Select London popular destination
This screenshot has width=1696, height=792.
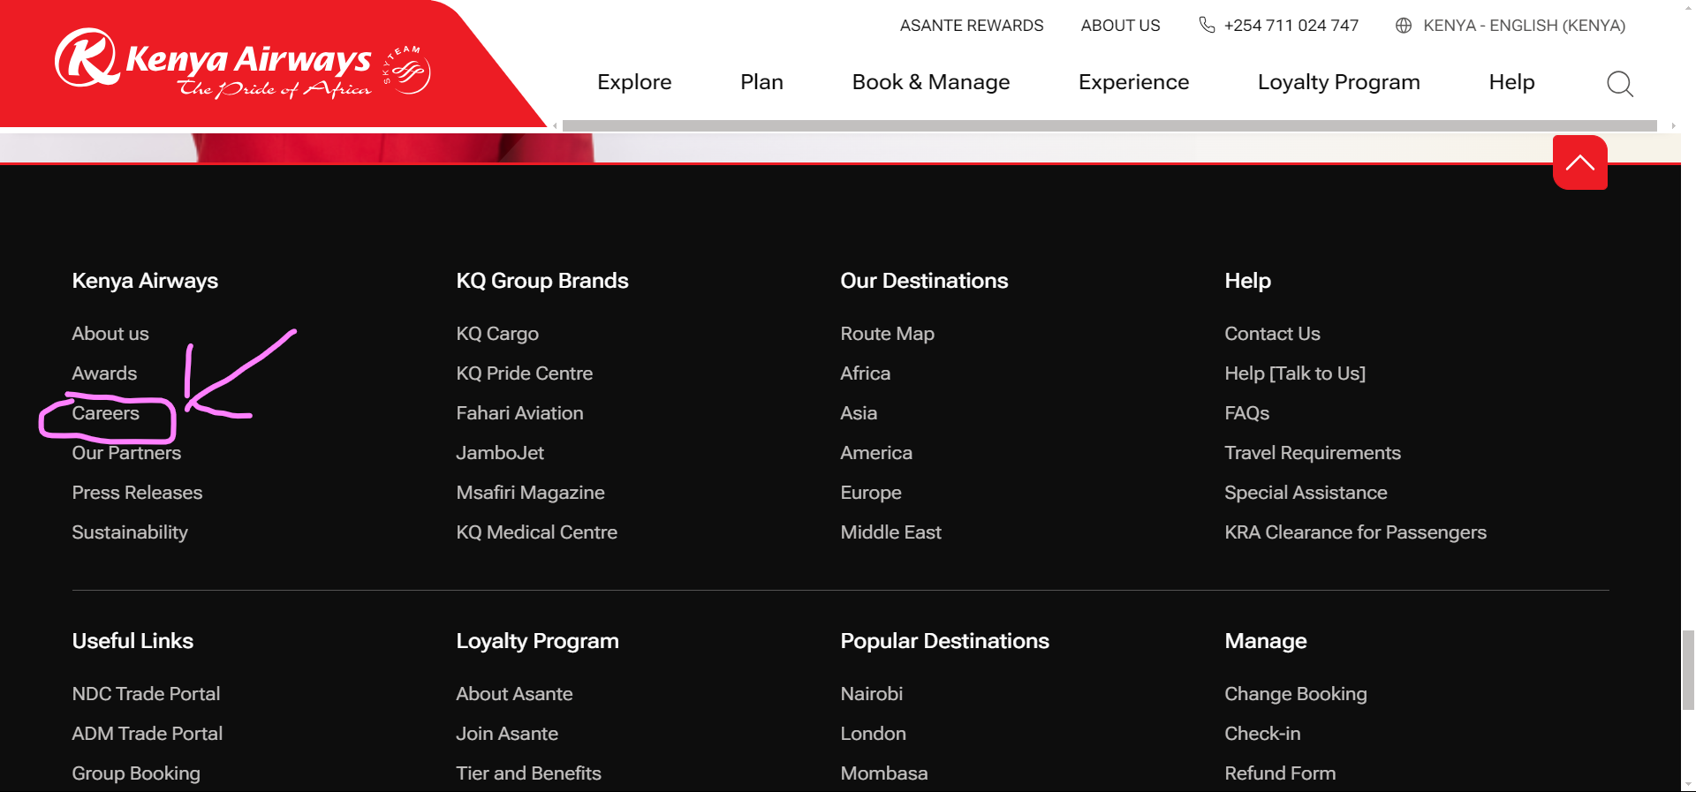pos(873,734)
